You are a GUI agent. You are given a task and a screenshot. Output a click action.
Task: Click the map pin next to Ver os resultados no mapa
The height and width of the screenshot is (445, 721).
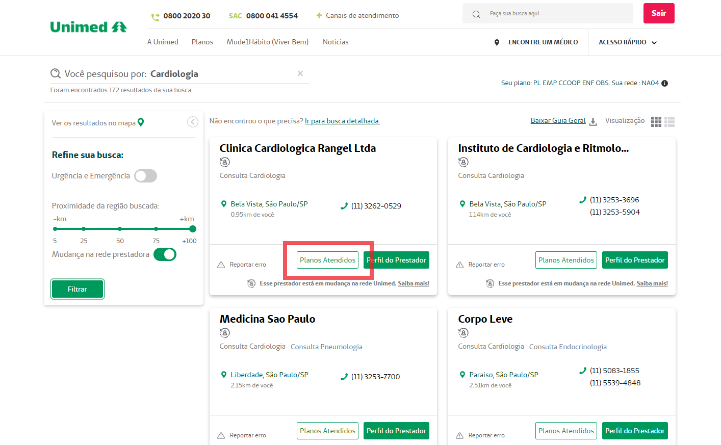pos(141,122)
